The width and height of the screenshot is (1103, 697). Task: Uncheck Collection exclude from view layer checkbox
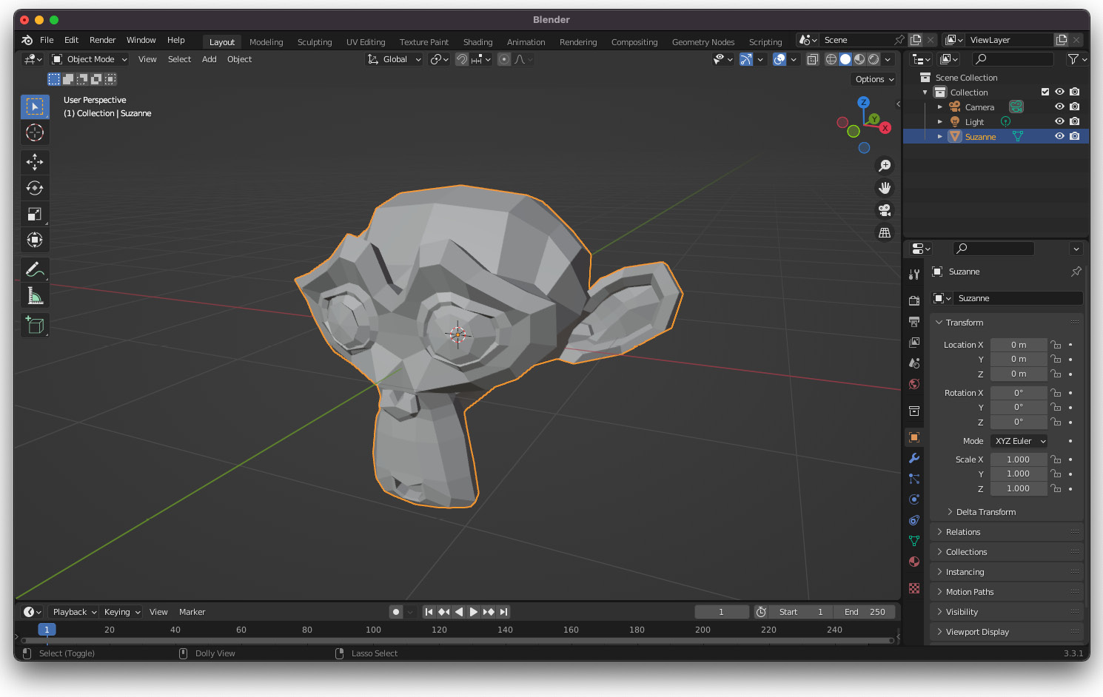pyautogui.click(x=1045, y=92)
